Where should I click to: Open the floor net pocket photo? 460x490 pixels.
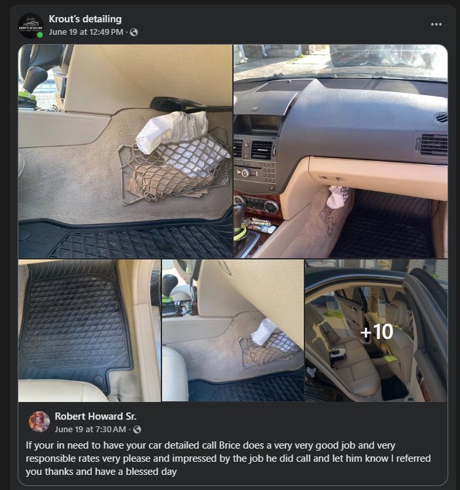tap(125, 151)
